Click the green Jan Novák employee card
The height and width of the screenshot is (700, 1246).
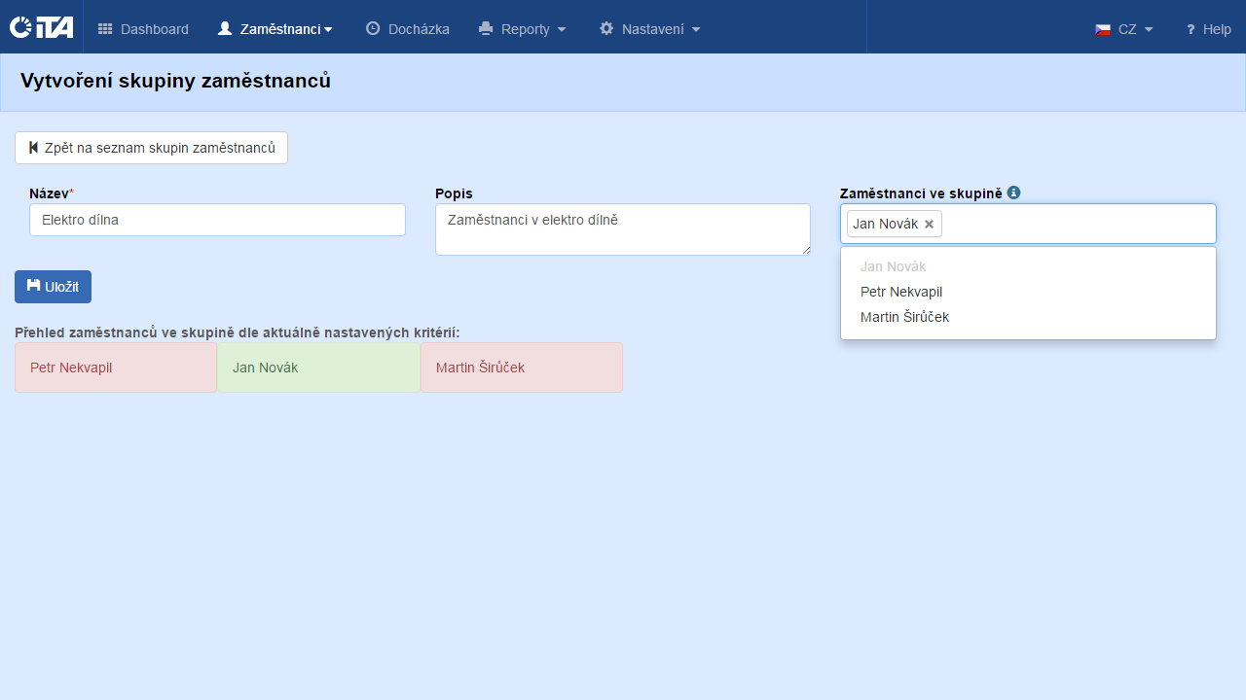coord(318,367)
